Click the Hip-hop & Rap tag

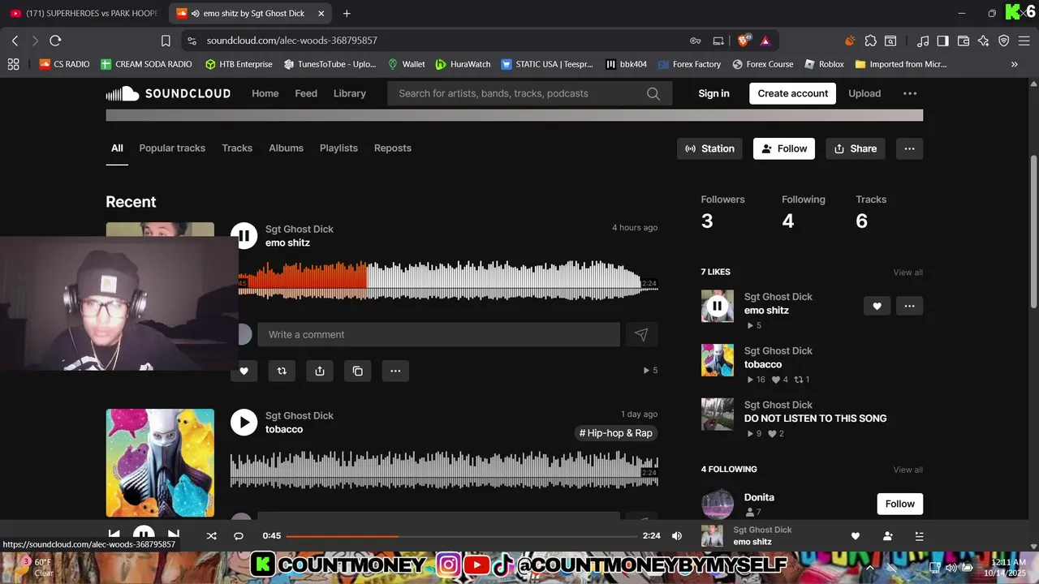coord(616,433)
